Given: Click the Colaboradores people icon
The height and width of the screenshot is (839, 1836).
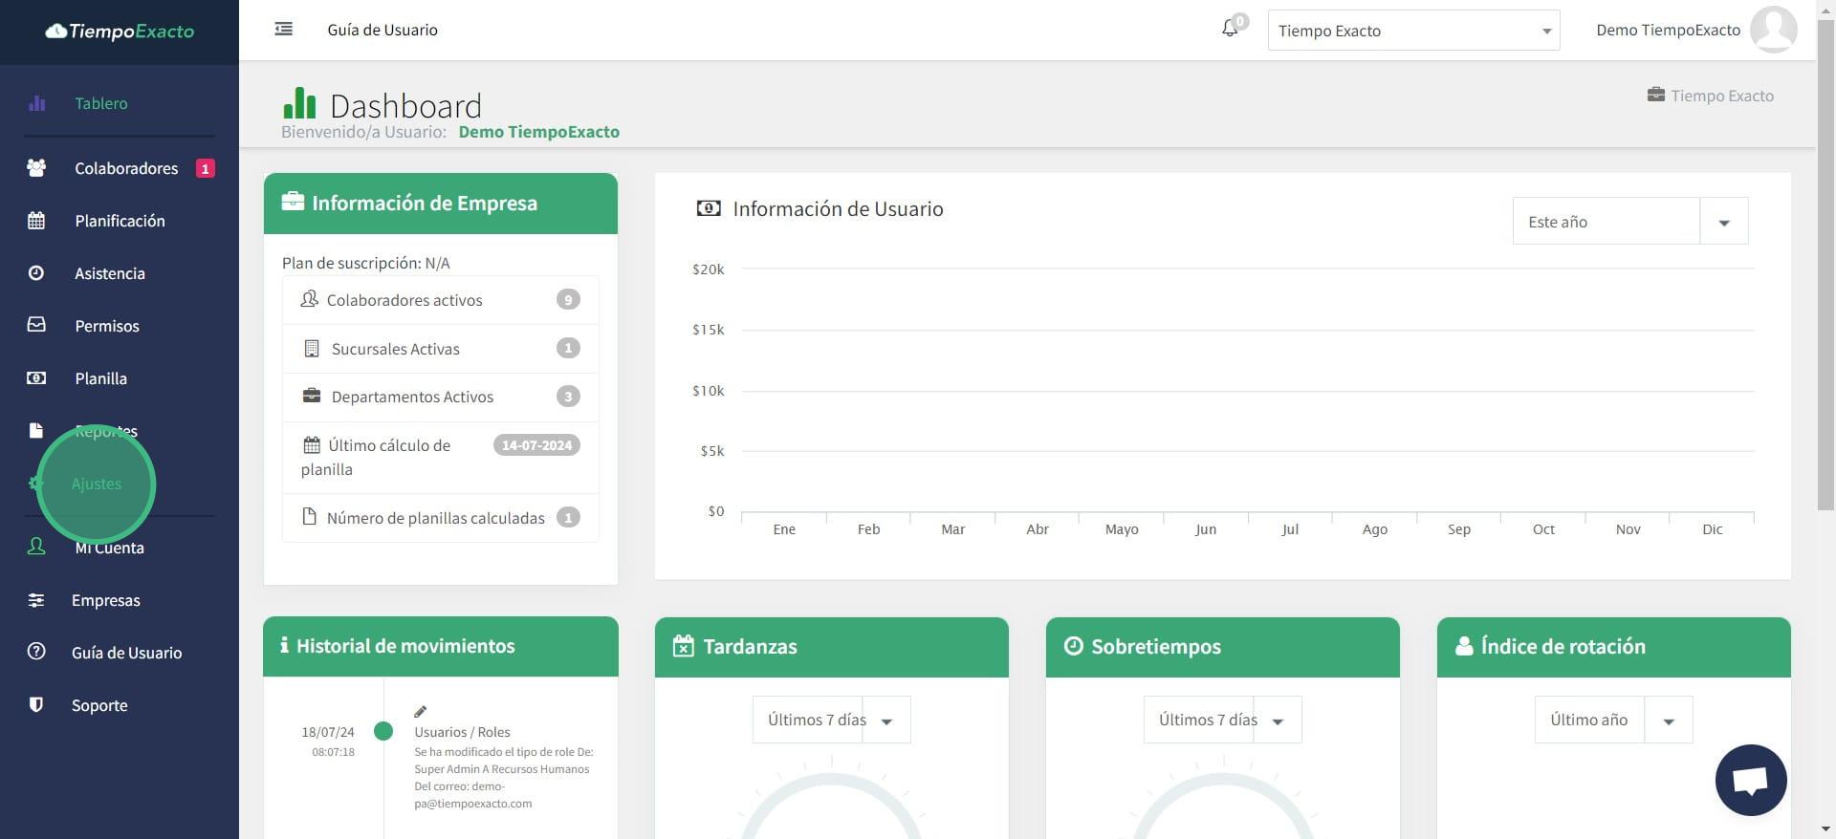Looking at the screenshot, I should pos(36,168).
